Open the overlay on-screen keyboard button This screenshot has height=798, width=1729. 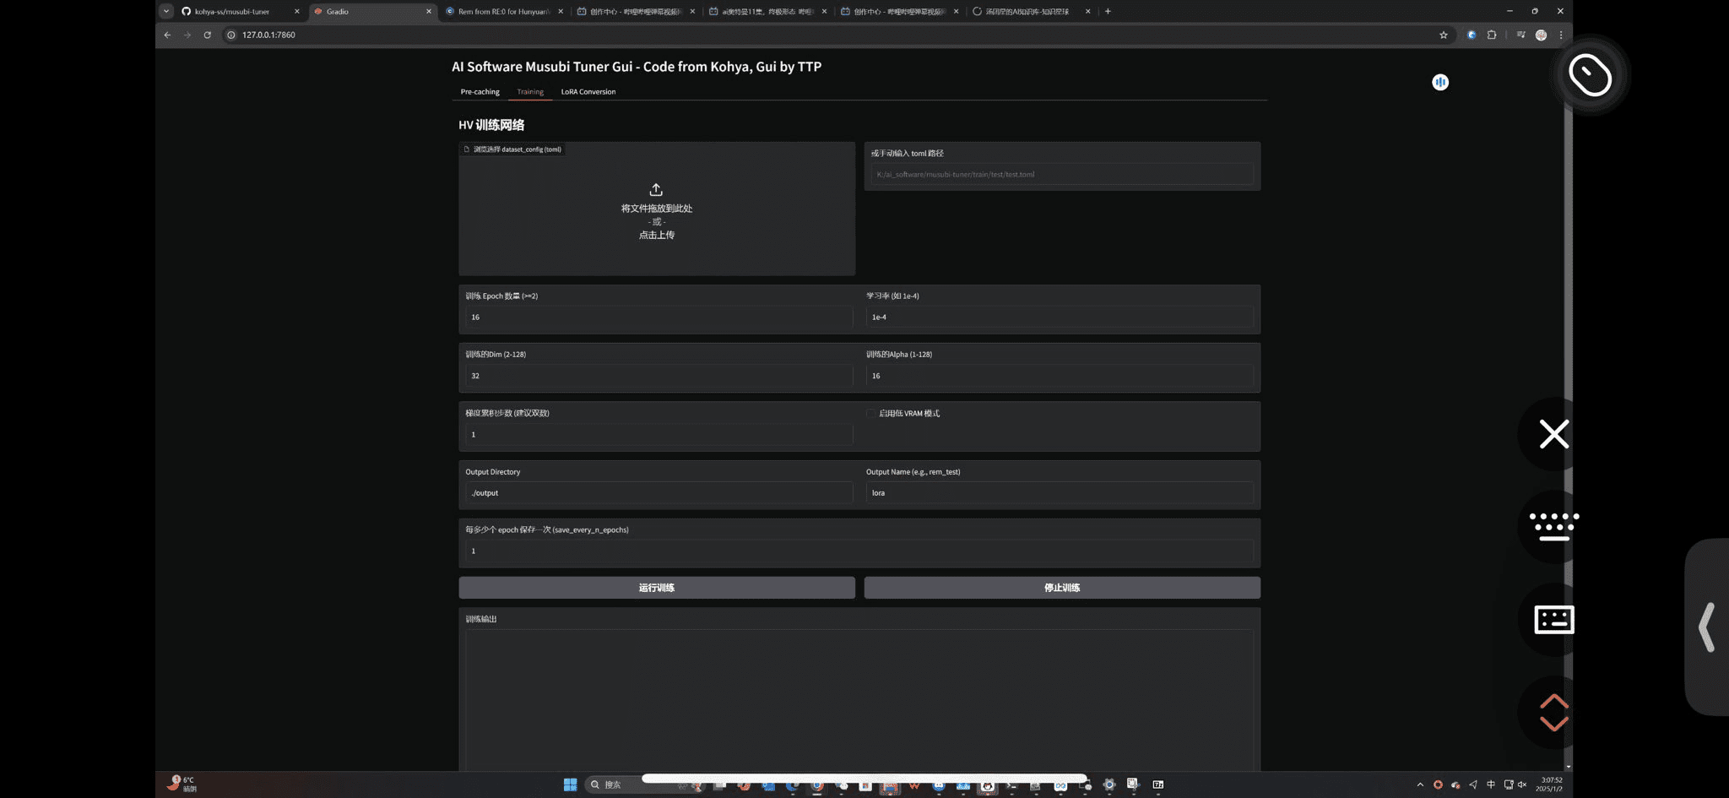(1553, 526)
